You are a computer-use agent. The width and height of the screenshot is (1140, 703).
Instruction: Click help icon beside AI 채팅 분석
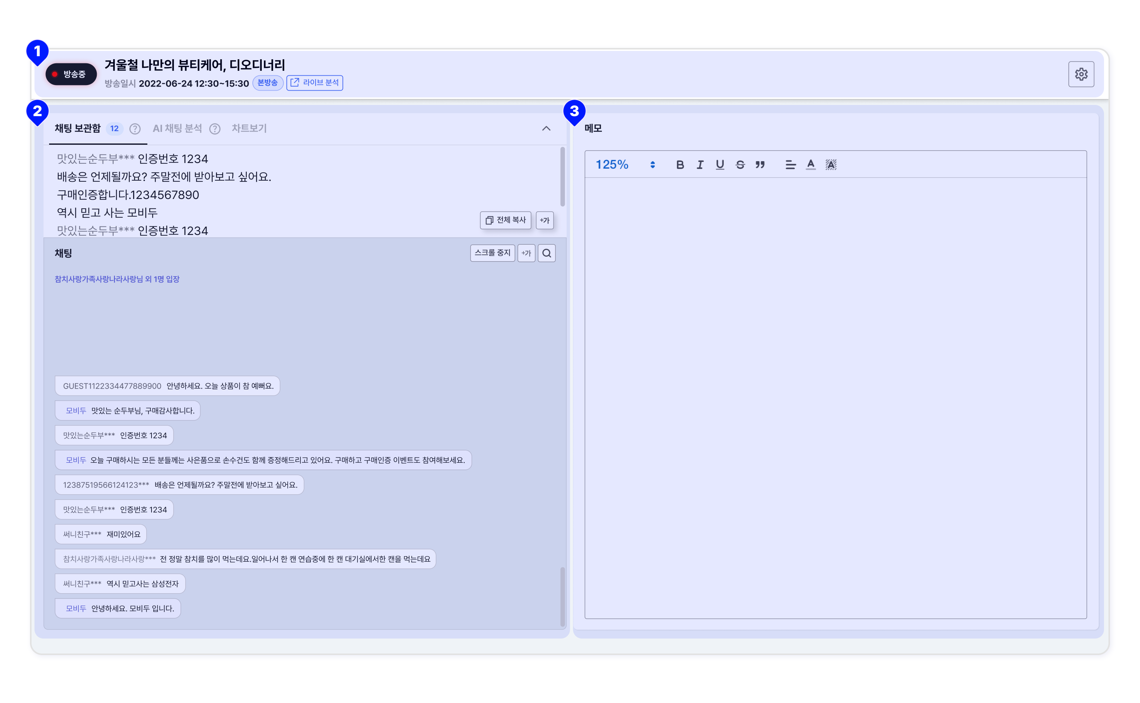214,129
